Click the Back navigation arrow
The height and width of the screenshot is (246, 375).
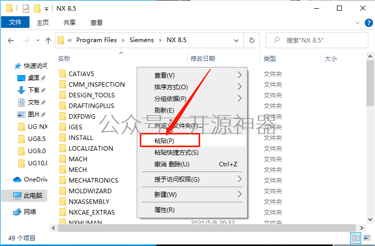[x=11, y=41]
